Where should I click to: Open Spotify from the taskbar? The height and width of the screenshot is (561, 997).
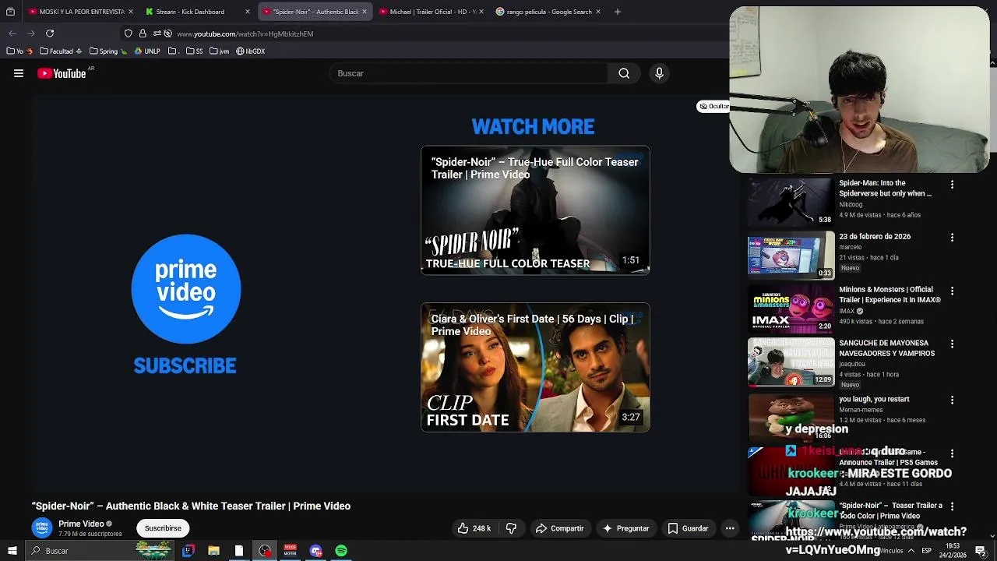point(341,551)
